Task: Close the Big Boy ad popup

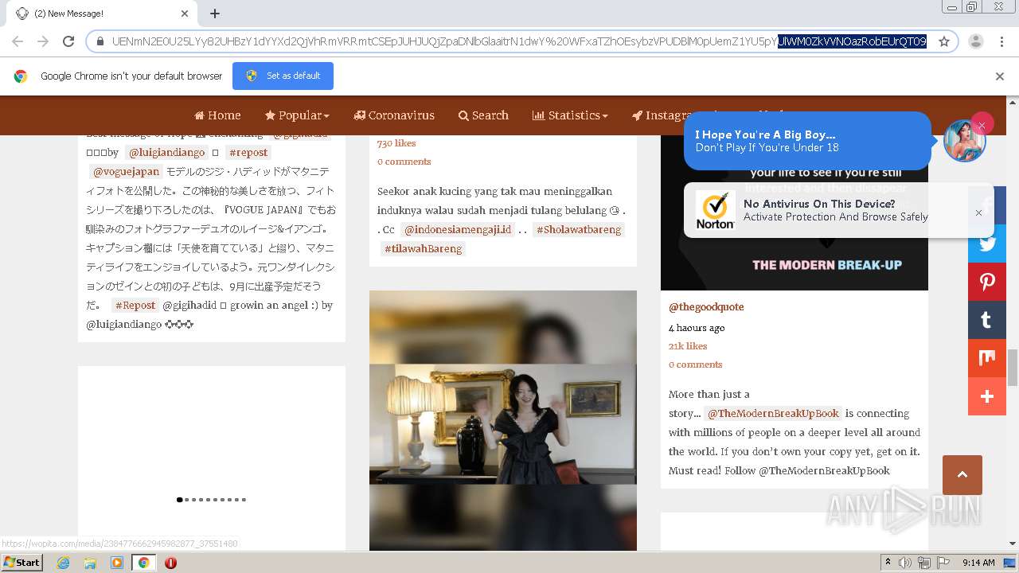Action: click(x=982, y=125)
